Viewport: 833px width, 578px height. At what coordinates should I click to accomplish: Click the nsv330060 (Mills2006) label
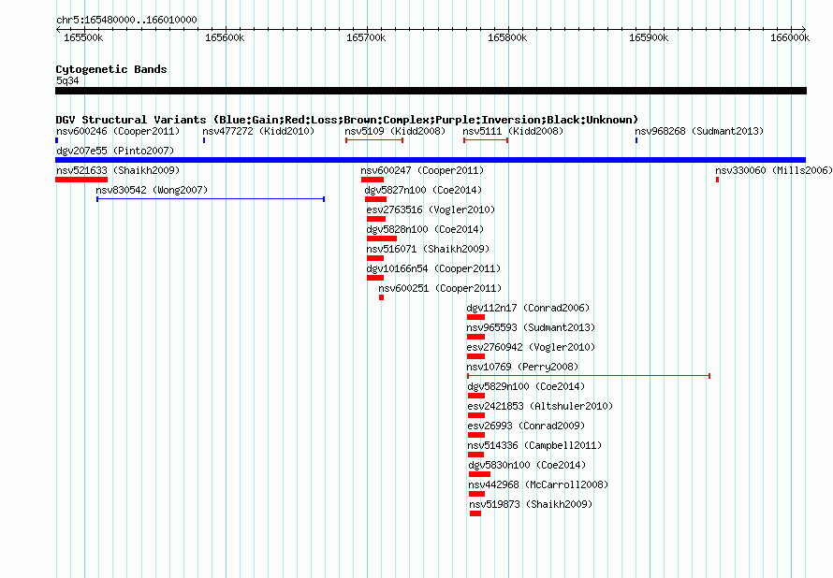click(773, 170)
